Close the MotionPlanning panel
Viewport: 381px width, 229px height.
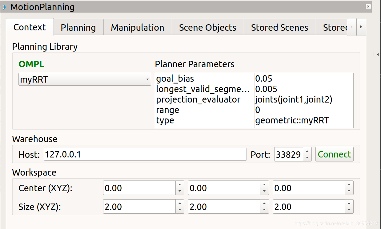[x=368, y=6]
